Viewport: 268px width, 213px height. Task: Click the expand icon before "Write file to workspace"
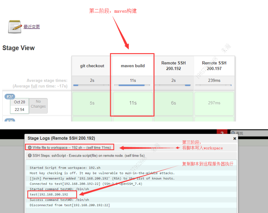coord(30,147)
